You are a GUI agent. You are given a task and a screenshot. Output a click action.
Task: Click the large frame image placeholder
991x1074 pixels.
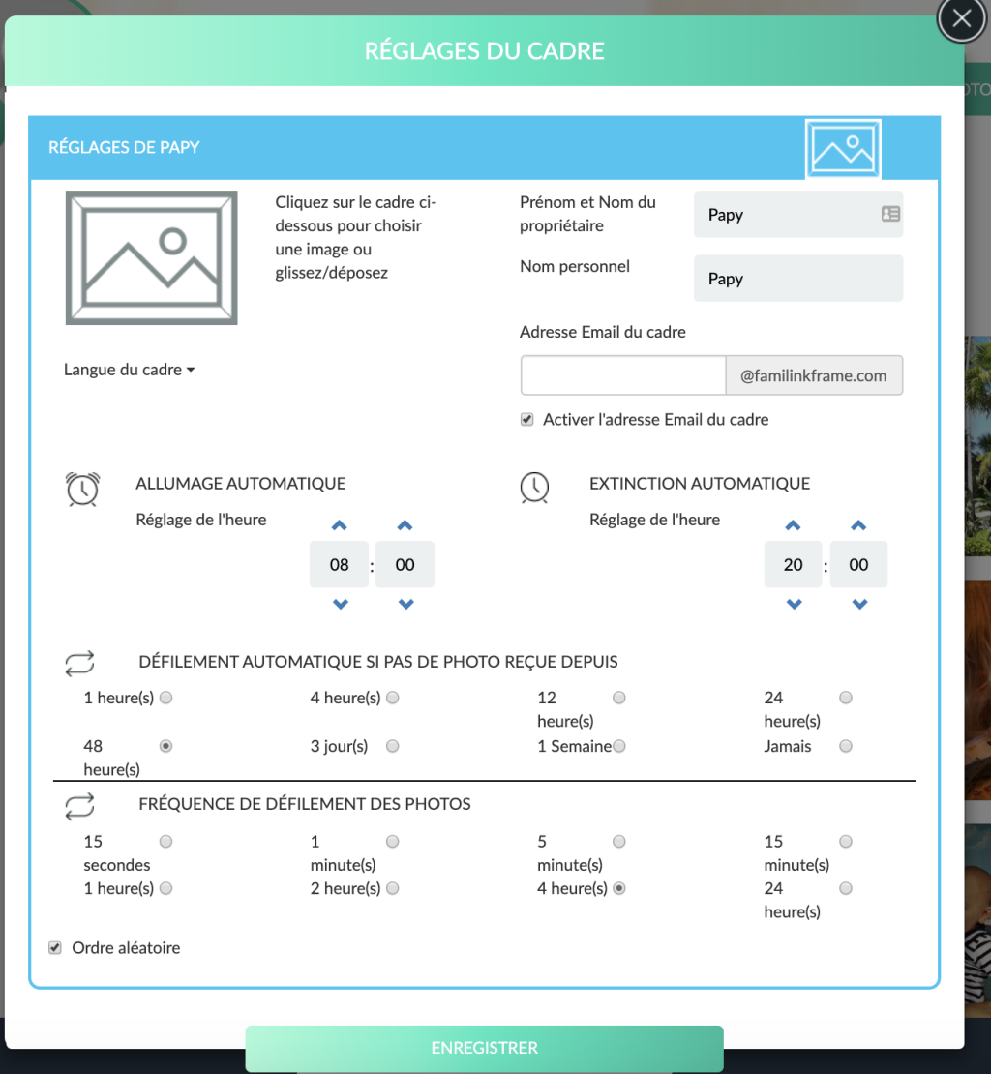click(x=151, y=257)
